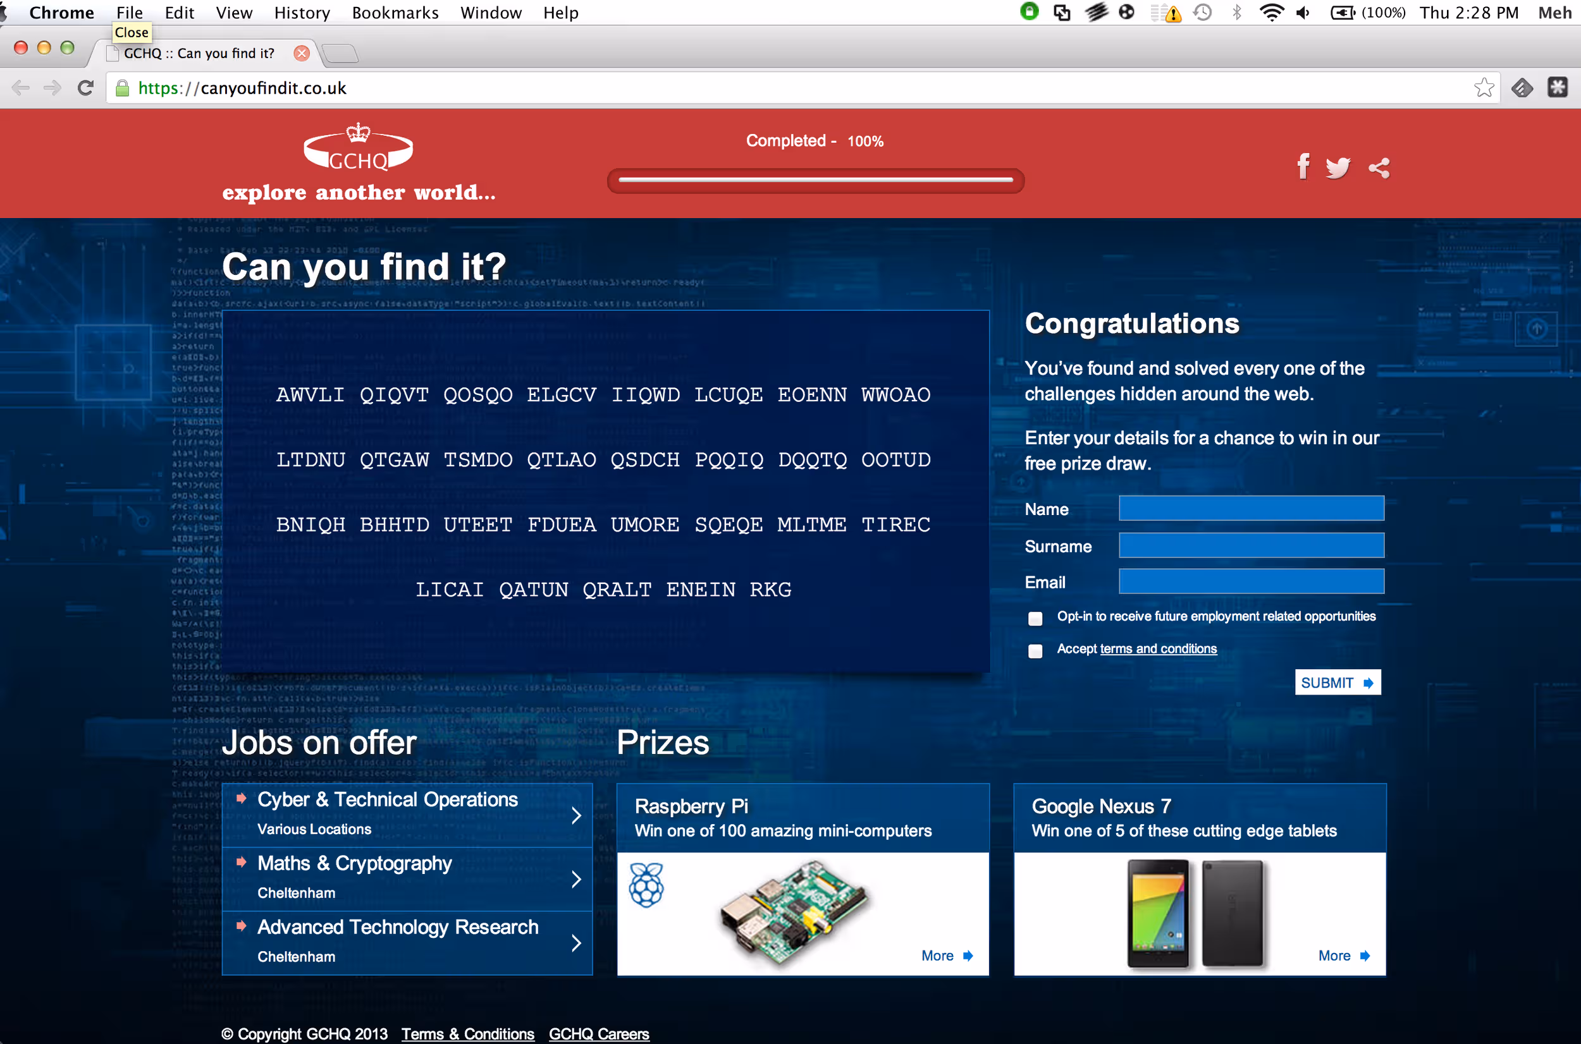Click the green circle menu bar icon

(1030, 11)
